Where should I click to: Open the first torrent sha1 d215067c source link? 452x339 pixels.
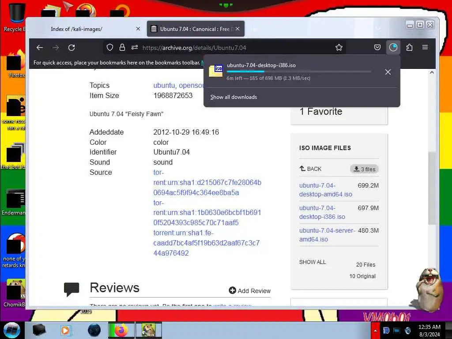click(207, 182)
